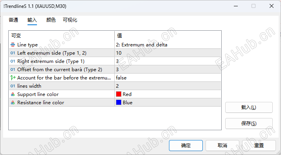Image resolution: width=281 pixels, height=155 pixels.
Task: Minimize the TrendlineS dialog window
Action: (x=236, y=6)
